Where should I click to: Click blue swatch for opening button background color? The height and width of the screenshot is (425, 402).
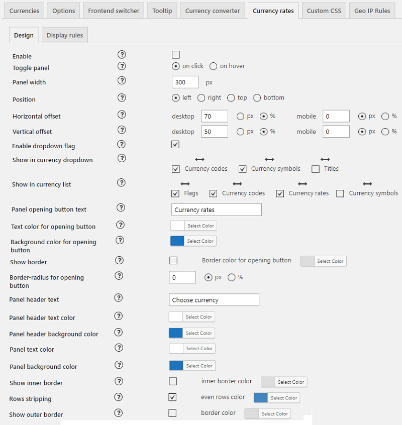[177, 241]
